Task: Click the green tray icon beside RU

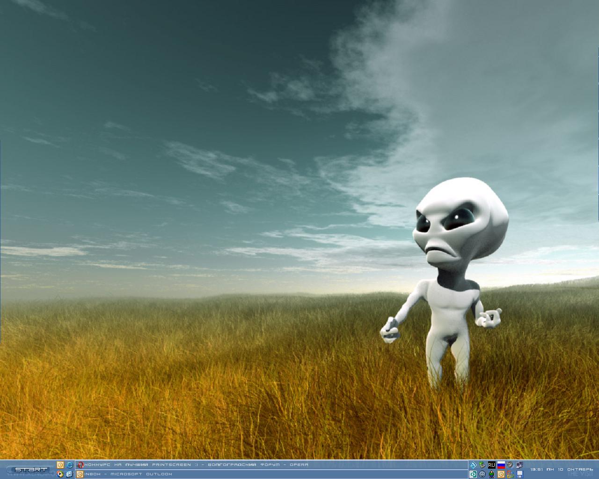Action: point(482,465)
